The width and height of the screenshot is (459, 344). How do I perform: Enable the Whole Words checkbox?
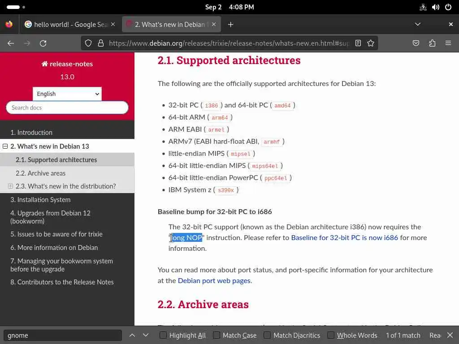(330, 335)
